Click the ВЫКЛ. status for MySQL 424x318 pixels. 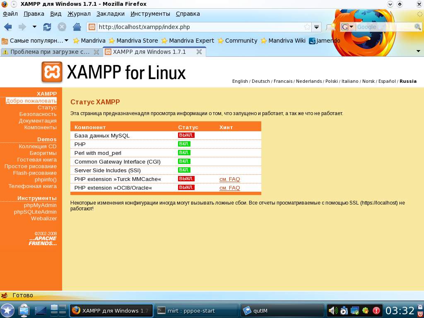point(186,135)
